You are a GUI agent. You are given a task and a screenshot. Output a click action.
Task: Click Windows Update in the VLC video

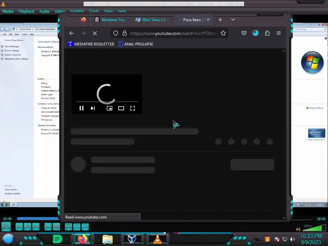point(12,193)
